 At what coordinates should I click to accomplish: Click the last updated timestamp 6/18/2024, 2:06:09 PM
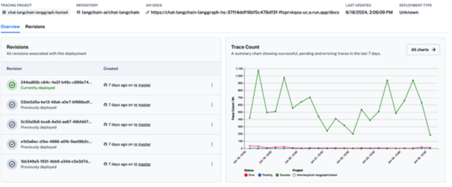pos(369,12)
